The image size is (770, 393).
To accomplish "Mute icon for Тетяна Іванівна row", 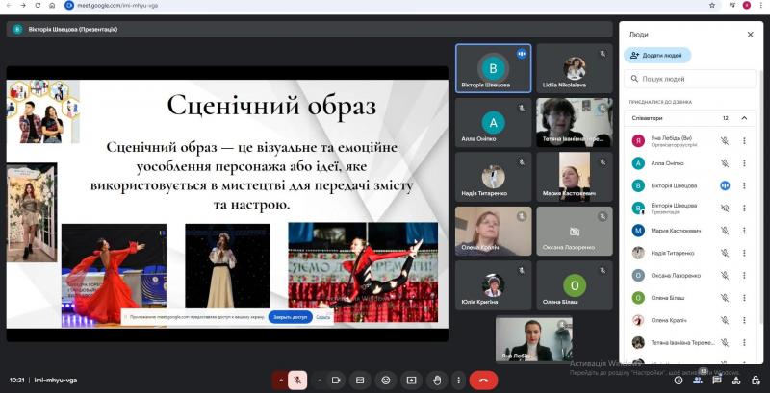I will coord(725,342).
